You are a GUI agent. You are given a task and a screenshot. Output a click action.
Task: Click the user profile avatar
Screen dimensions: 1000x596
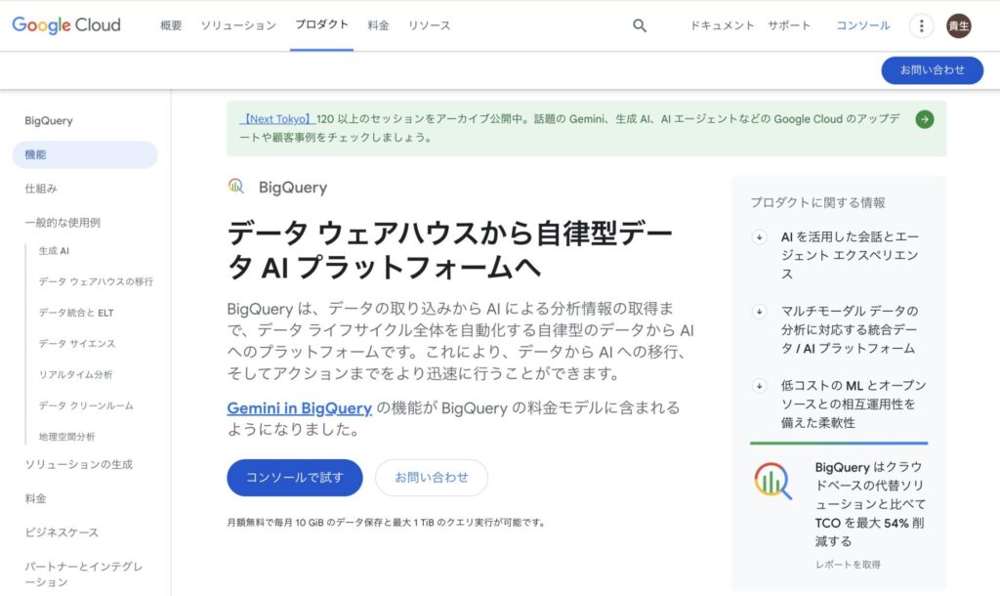pyautogui.click(x=959, y=25)
